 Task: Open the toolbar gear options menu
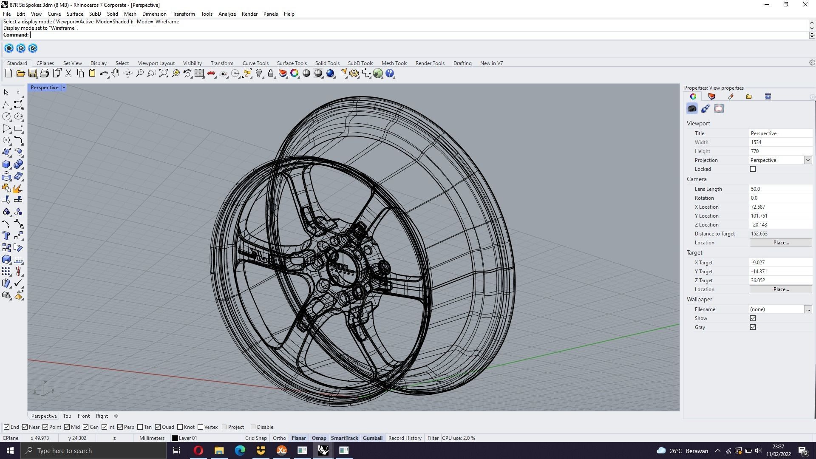[812, 63]
